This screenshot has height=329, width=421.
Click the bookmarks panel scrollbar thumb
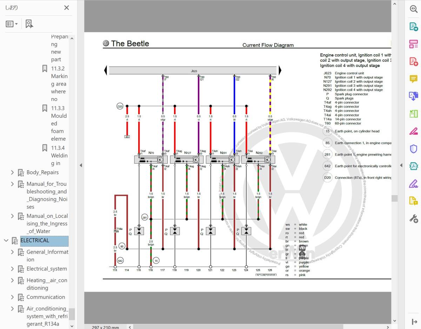pos(72,314)
